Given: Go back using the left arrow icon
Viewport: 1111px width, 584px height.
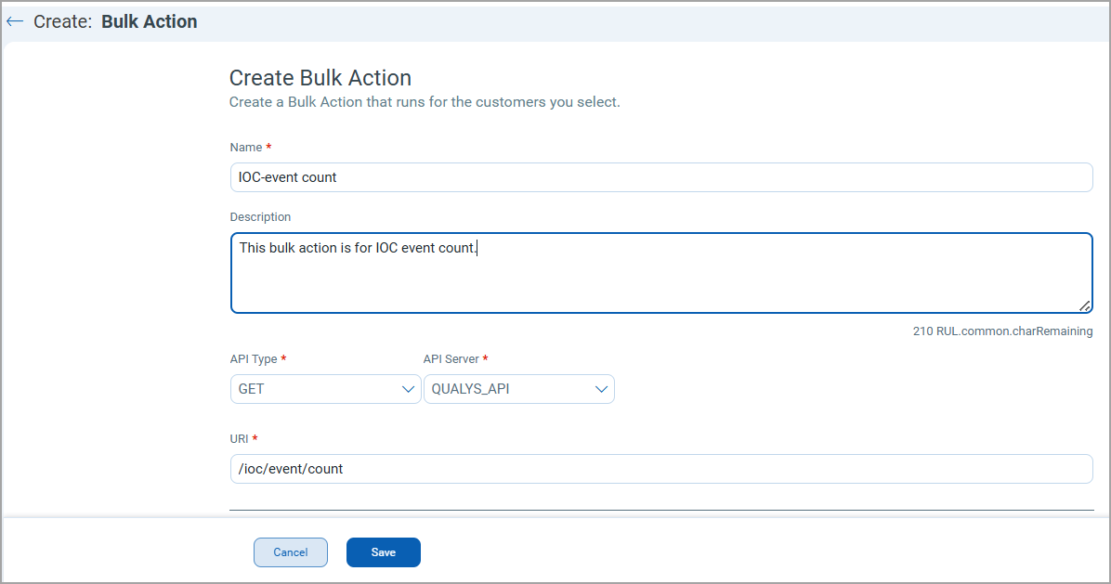Looking at the screenshot, I should [x=15, y=22].
